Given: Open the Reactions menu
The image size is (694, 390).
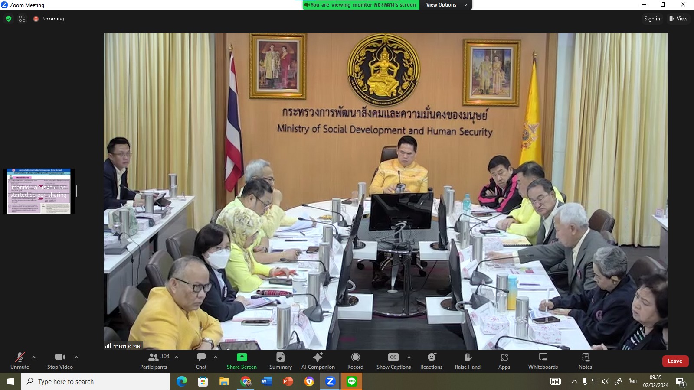Looking at the screenshot, I should (x=431, y=361).
